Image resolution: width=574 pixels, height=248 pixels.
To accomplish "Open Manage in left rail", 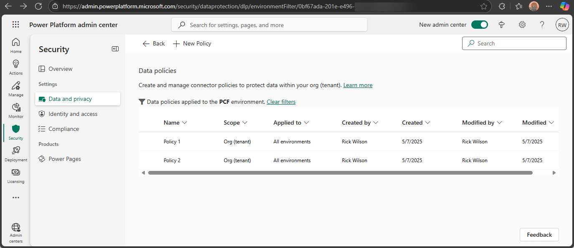I will [x=16, y=89].
